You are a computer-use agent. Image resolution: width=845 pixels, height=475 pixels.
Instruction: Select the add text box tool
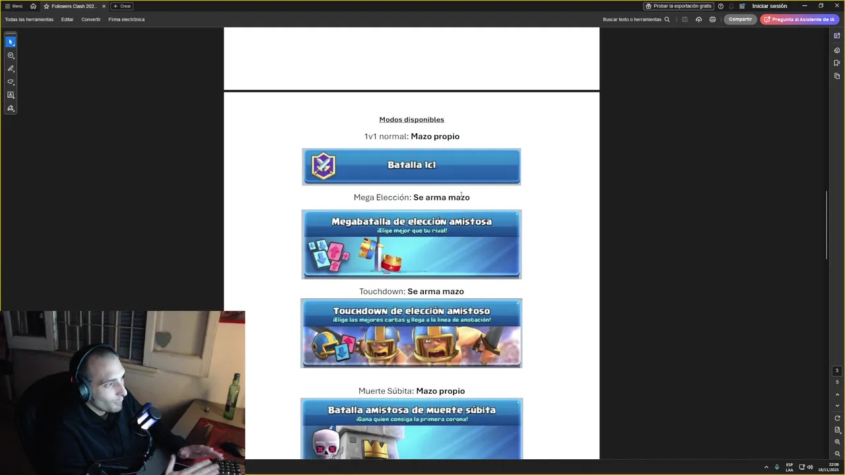11,95
